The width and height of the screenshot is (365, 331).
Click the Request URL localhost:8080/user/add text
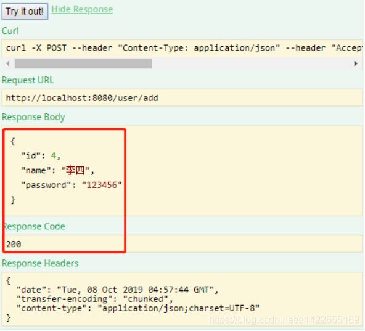82,98
